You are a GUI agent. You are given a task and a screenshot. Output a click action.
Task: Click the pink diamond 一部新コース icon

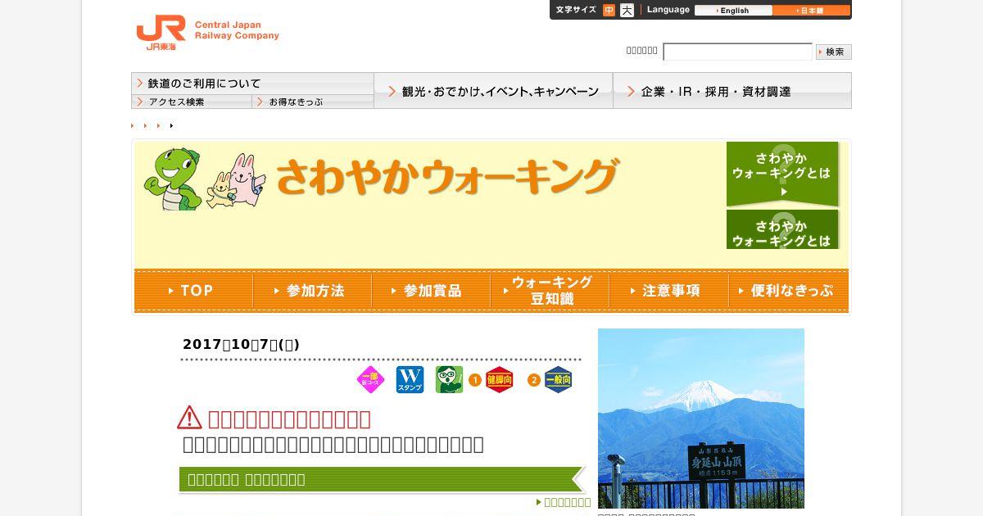370,380
